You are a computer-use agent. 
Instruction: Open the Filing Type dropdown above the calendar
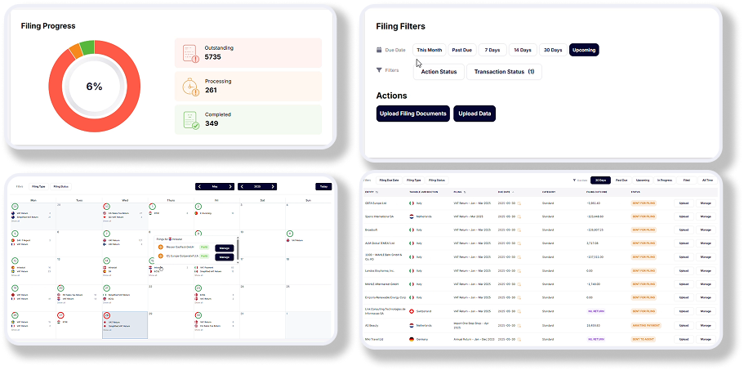pyautogui.click(x=38, y=186)
